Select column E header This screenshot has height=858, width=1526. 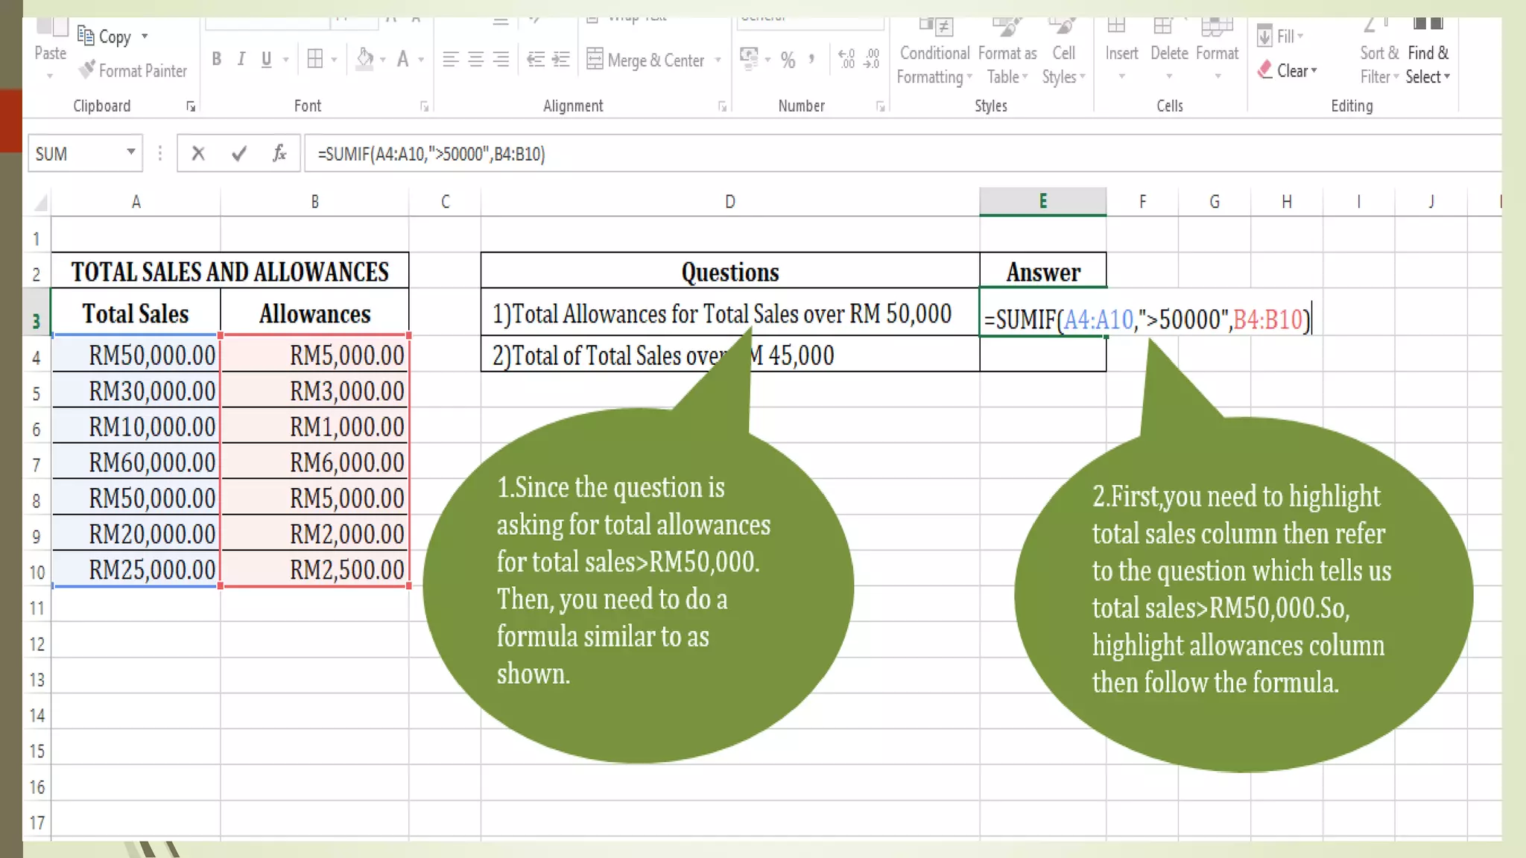click(x=1043, y=202)
